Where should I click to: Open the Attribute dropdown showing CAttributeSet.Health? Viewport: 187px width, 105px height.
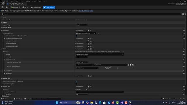[x=100, y=55]
